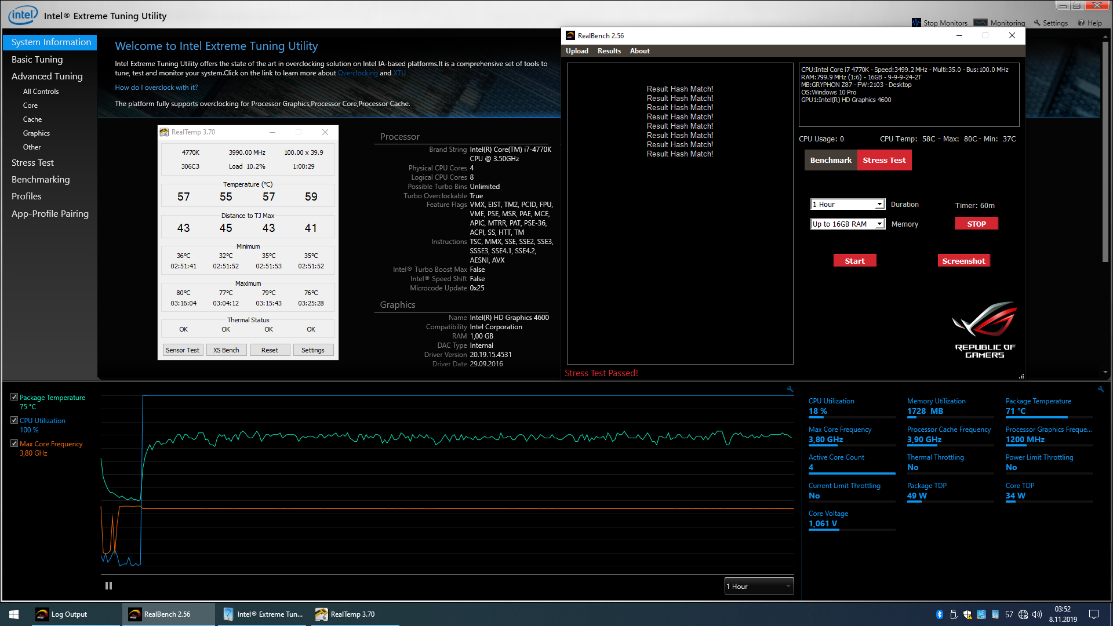Click the RealBench window title icon
This screenshot has height=626, width=1113.
(x=570, y=36)
